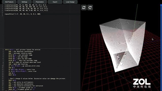Viewport: 162px width, 91px height.
Task: Select the first lineCartesian line (S5, S5)
Action: [x=25, y=5]
